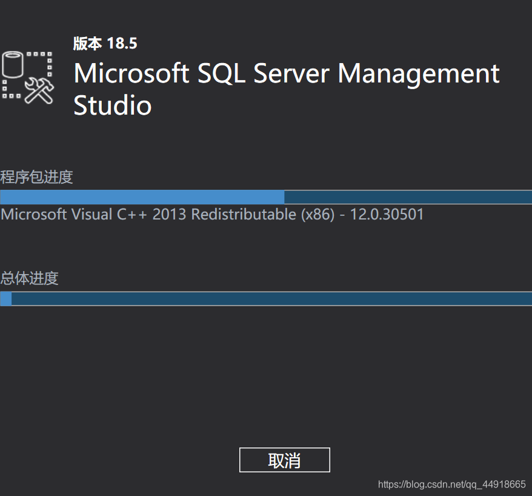Click the SQL Server Management Studio logo icon
This screenshot has height=496, width=532.
pyautogui.click(x=28, y=78)
